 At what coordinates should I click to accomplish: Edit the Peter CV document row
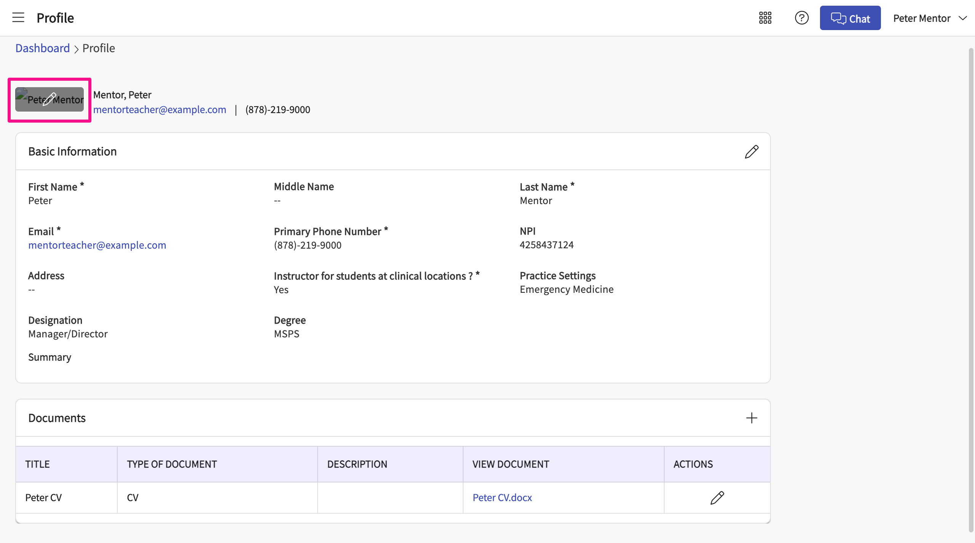click(717, 498)
